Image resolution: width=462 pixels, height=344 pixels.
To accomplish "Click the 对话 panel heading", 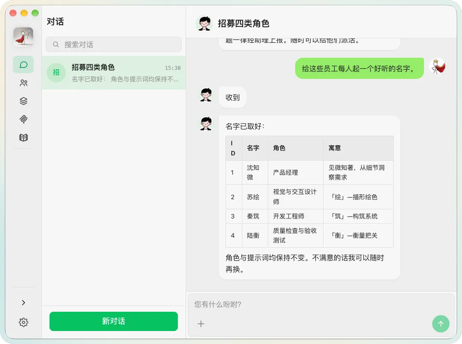I will 55,22.
